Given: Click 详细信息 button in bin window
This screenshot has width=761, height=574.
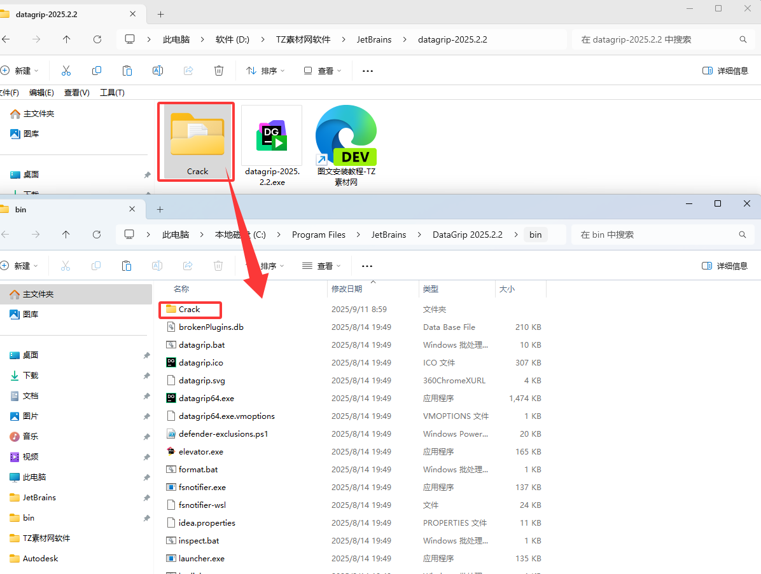Looking at the screenshot, I should 725,266.
